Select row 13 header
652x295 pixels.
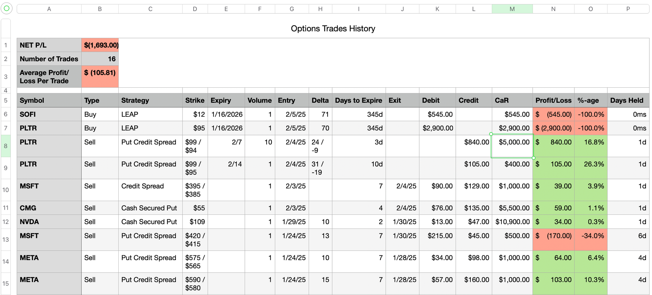tap(6, 240)
